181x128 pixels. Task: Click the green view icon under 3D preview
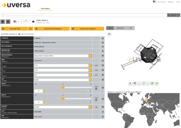[x=157, y=83]
